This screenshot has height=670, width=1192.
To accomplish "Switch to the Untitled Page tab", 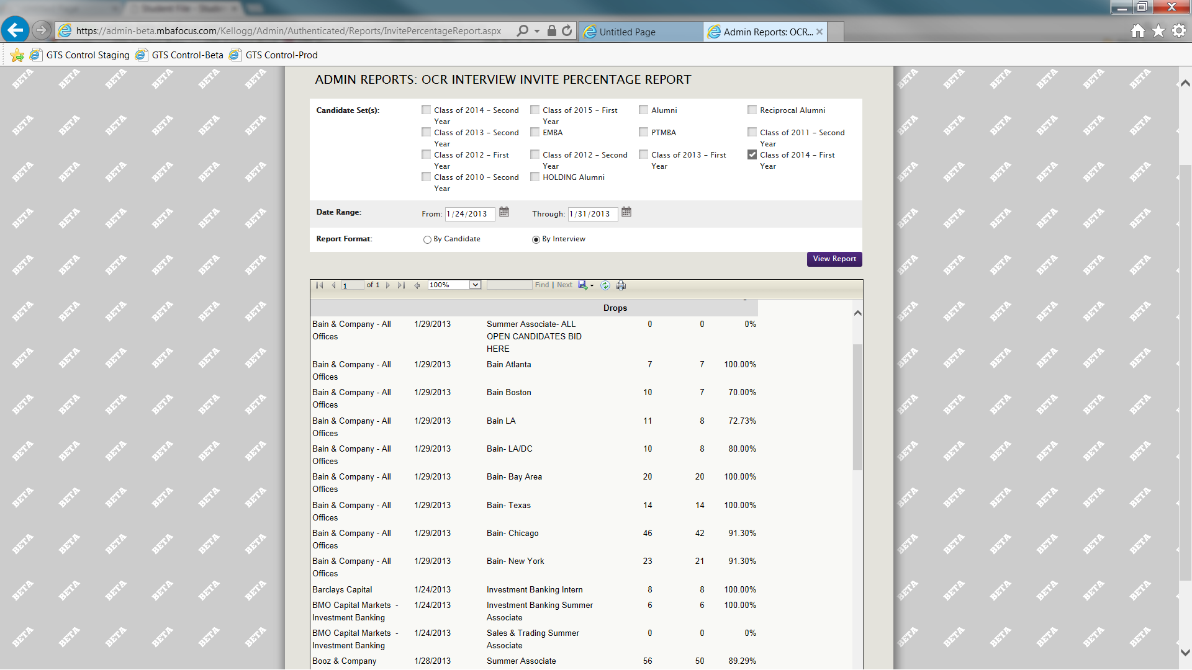I will click(640, 32).
